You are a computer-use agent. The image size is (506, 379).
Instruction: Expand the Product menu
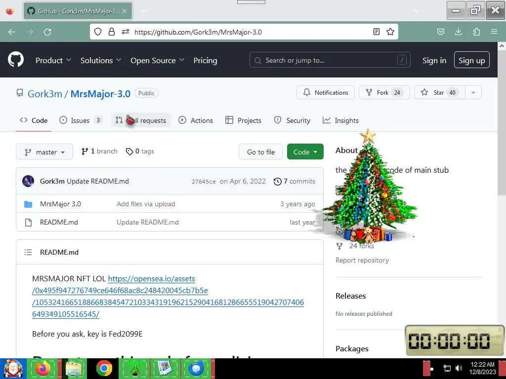(53, 60)
